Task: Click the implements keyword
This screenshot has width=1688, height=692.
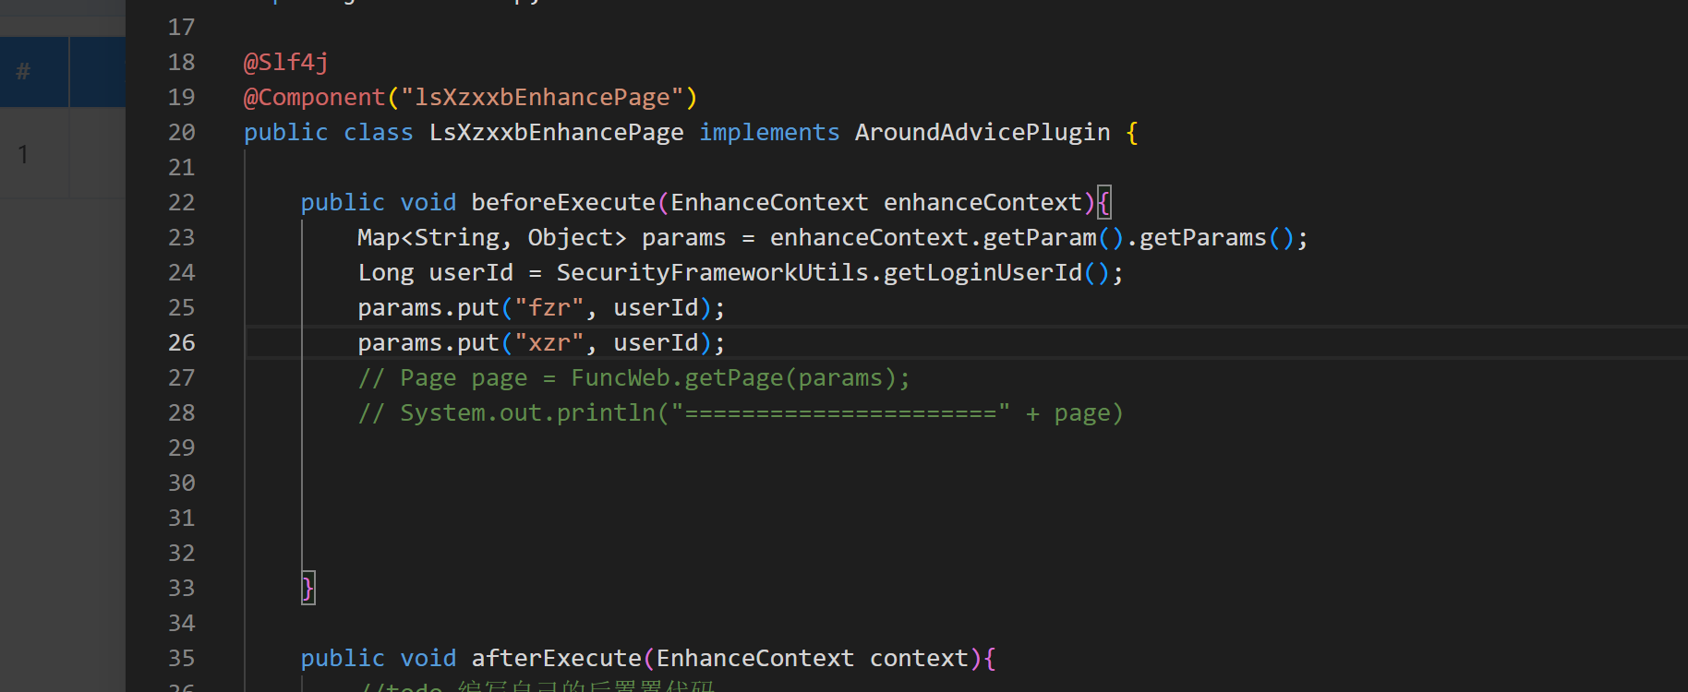Action: pyautogui.click(x=768, y=133)
